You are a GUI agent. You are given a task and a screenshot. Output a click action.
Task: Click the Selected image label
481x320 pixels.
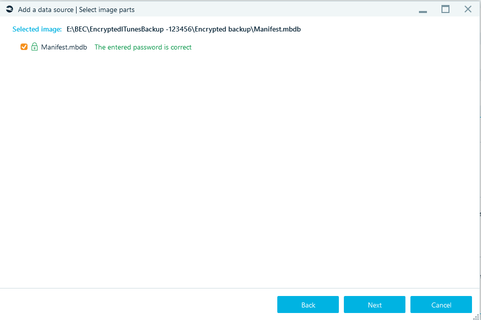(x=37, y=29)
